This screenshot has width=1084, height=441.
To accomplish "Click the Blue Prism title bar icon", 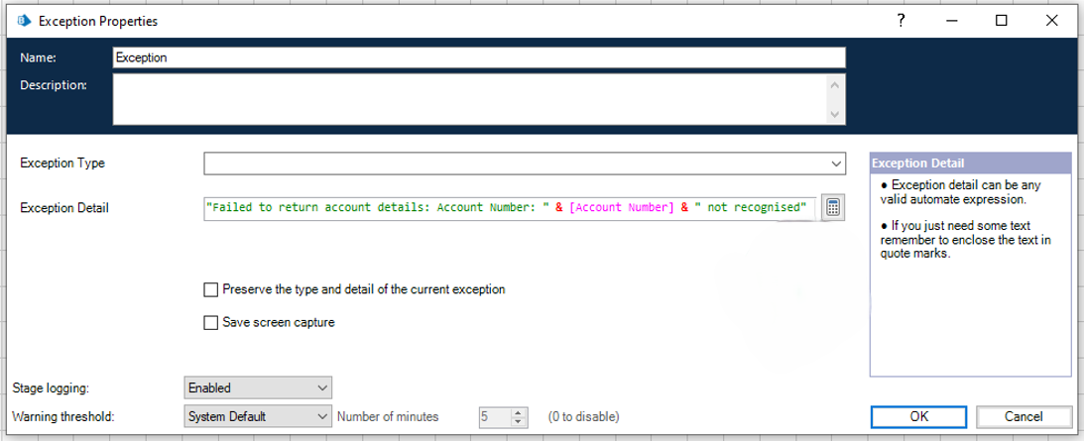I will 24,21.
